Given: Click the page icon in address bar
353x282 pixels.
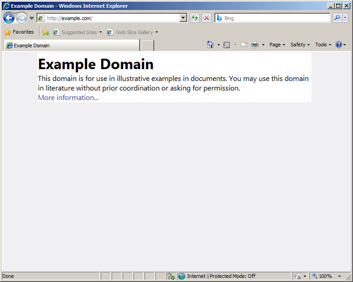Looking at the screenshot, I should (x=41, y=18).
